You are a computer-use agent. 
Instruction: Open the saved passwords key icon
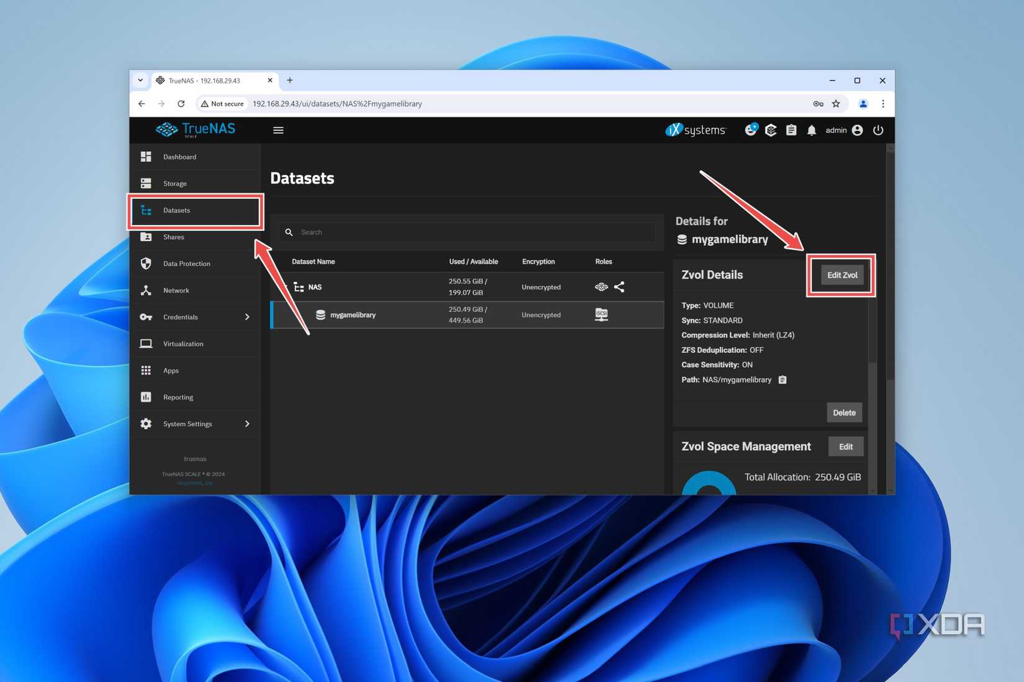(818, 104)
